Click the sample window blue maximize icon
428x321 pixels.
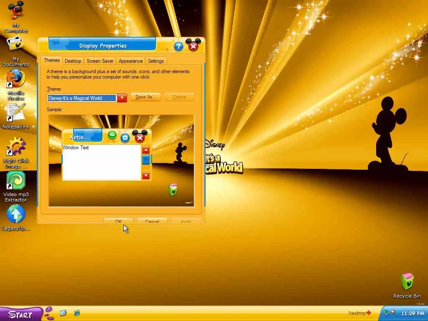(x=125, y=138)
